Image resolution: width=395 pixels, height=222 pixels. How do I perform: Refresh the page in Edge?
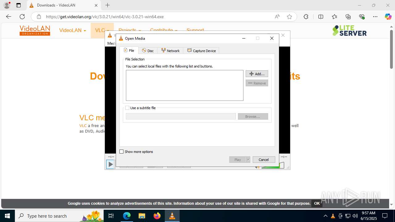[22, 17]
